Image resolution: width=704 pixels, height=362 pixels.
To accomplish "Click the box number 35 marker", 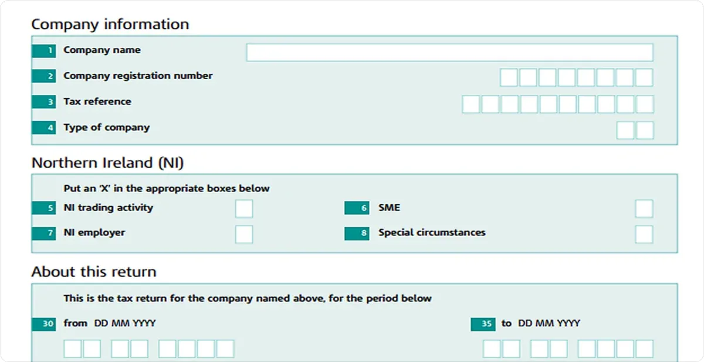I will (x=483, y=324).
